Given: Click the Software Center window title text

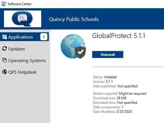Looking at the screenshot, I should 20,4.
